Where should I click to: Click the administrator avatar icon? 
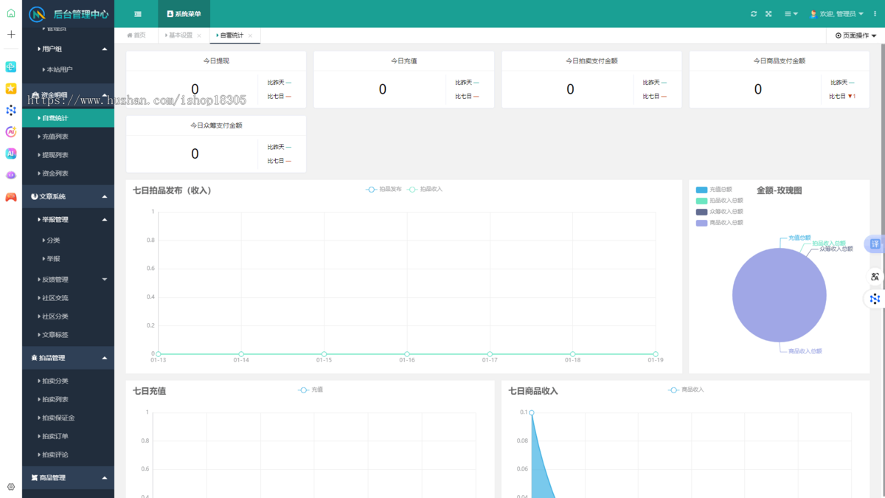[x=813, y=14]
